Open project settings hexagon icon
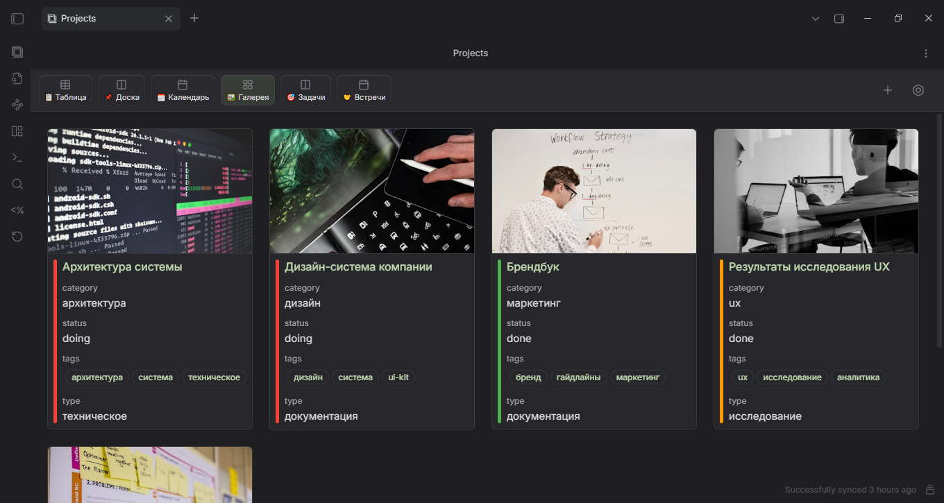The image size is (944, 503). coord(918,90)
